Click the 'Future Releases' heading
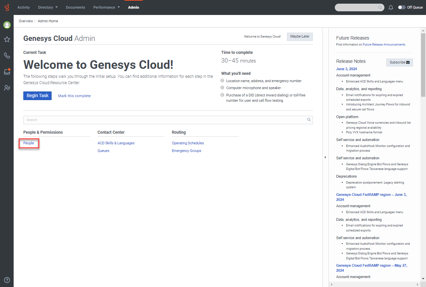 [x=352, y=38]
